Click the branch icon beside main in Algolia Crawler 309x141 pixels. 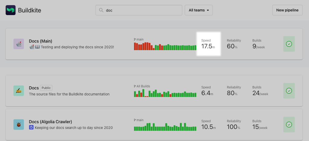135,120
